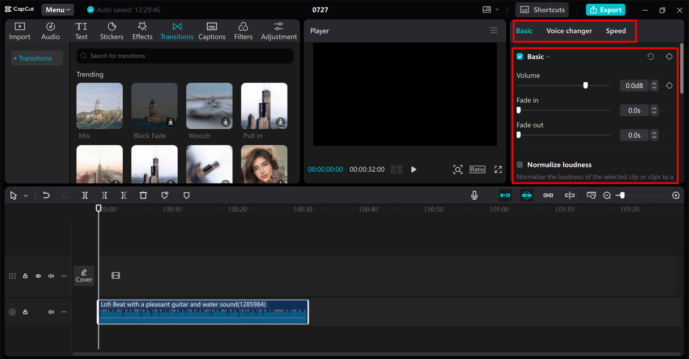Download the Pull in transition
Screen dimensions: 689x359
[x=280, y=122]
